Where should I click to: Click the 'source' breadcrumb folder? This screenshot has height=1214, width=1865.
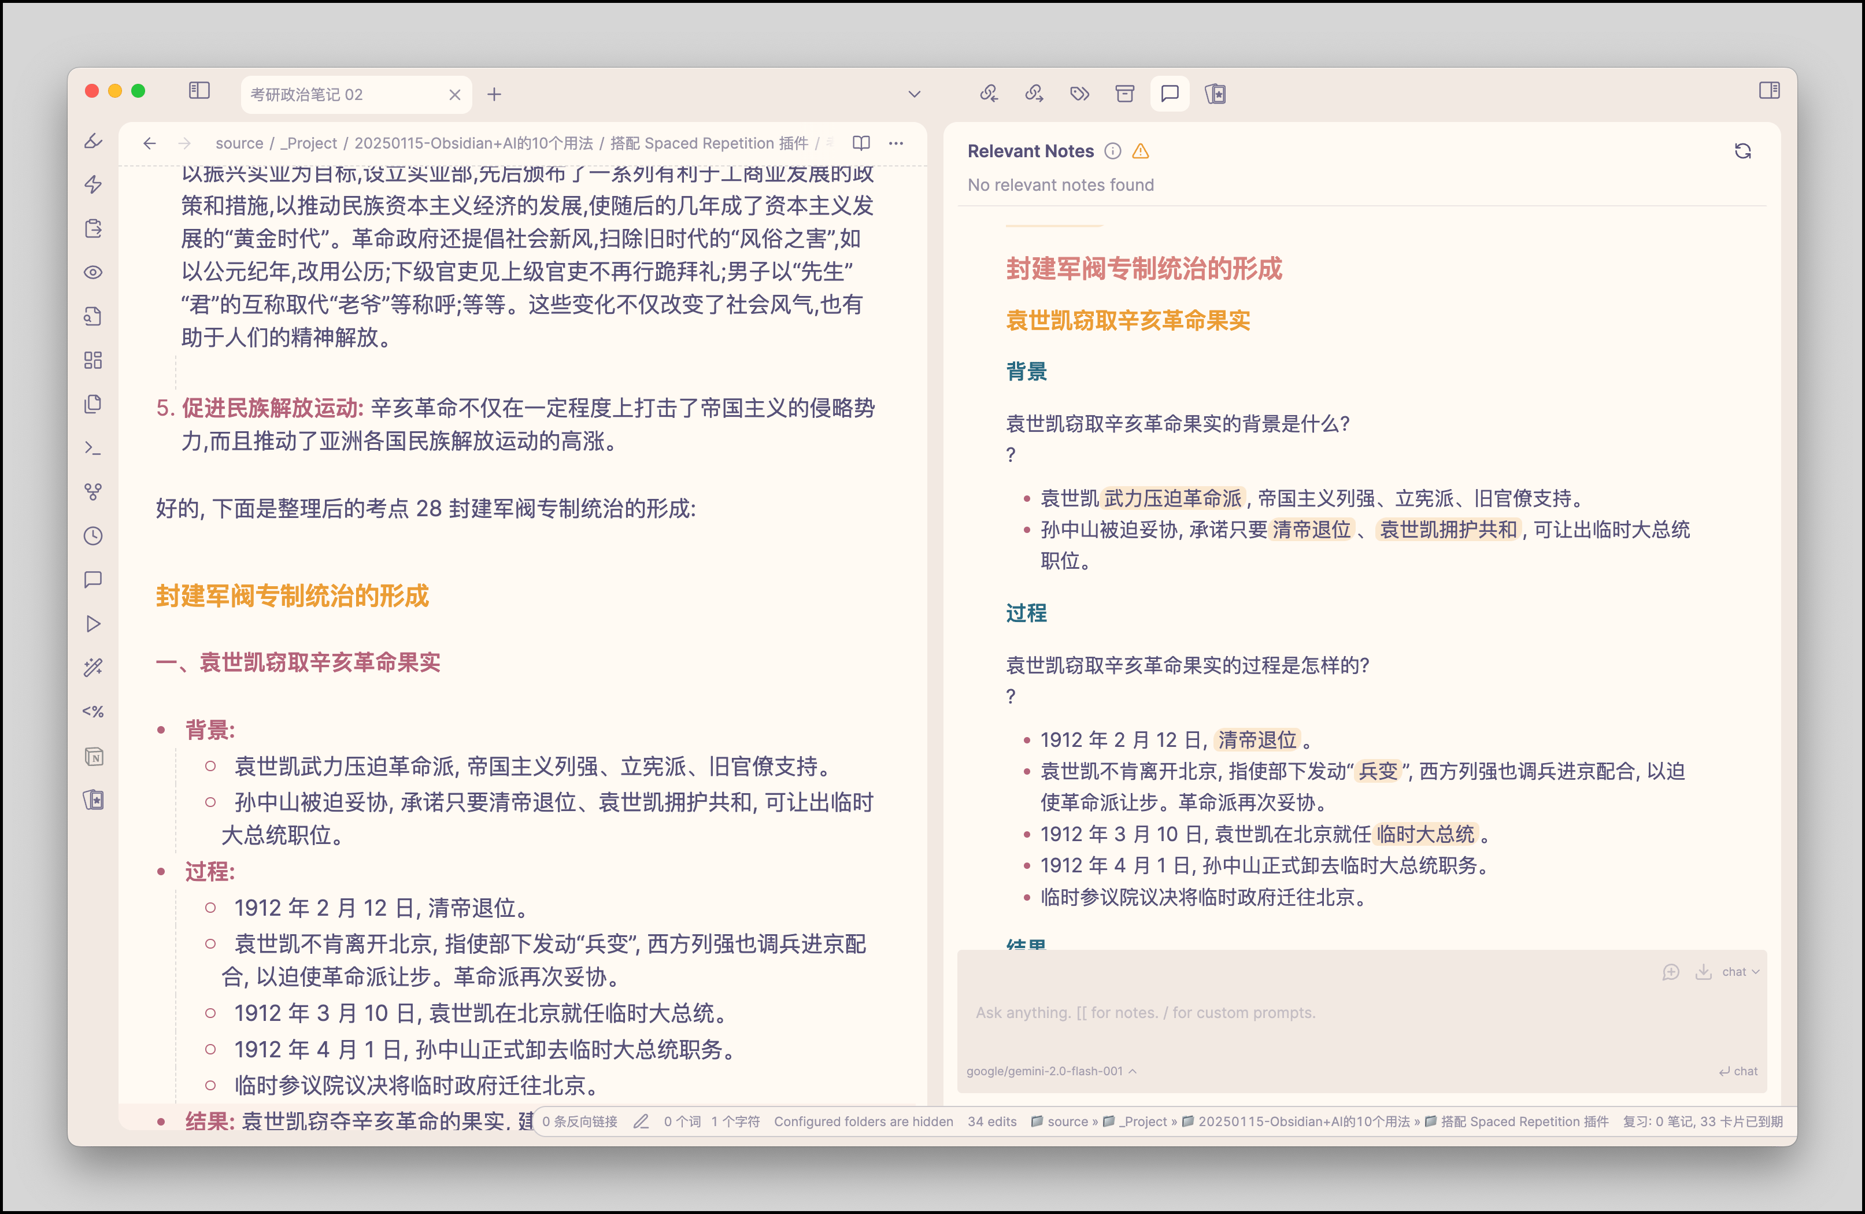(239, 143)
